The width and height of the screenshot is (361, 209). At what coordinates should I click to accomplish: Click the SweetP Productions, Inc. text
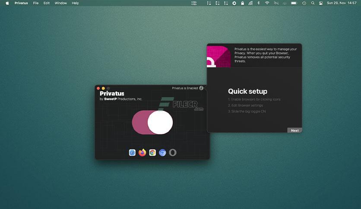coord(123,99)
